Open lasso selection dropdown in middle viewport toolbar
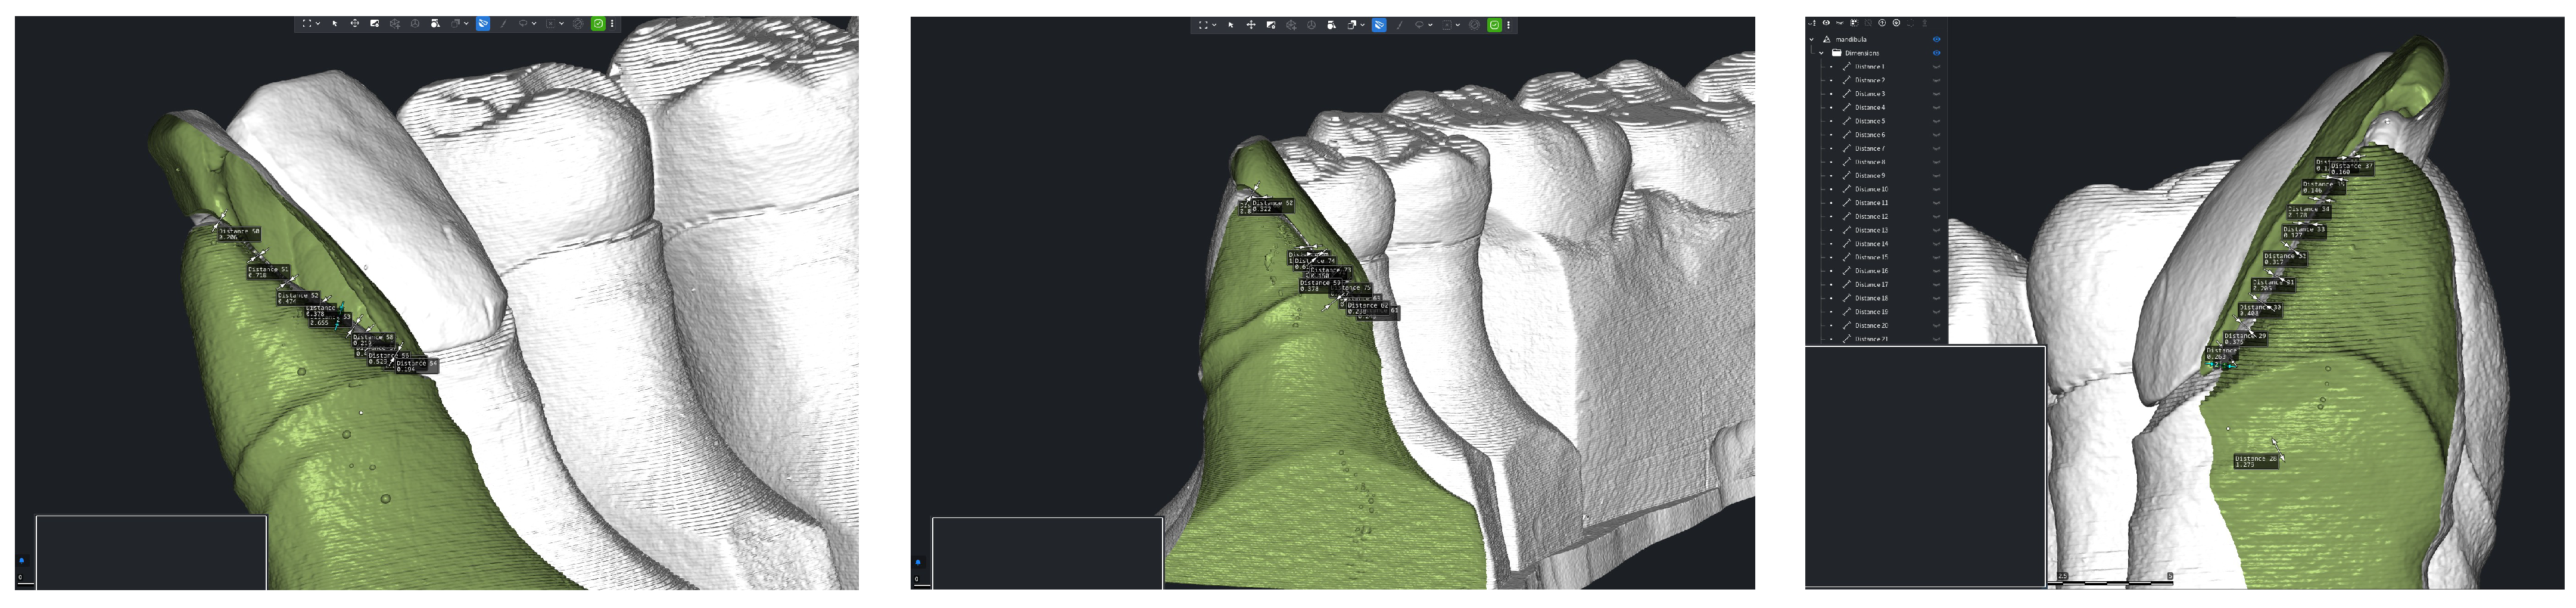The image size is (2576, 608). pyautogui.click(x=1430, y=25)
